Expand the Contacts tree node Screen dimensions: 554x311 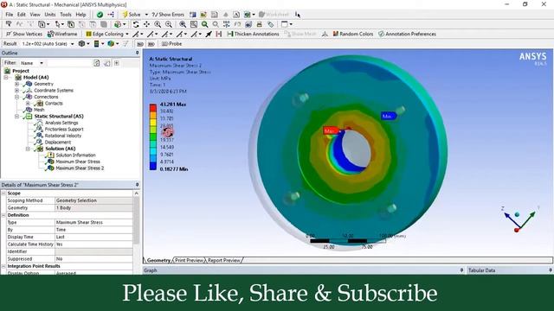click(x=28, y=104)
